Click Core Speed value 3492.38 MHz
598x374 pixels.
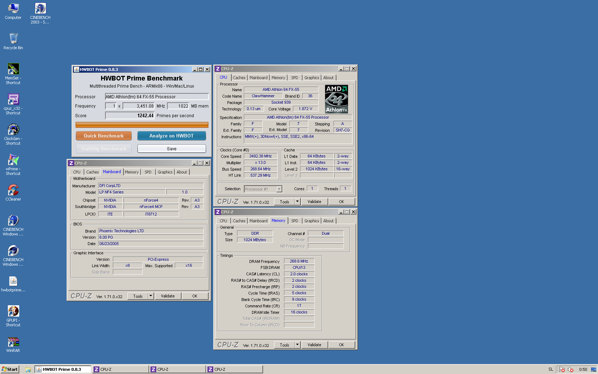[261, 156]
